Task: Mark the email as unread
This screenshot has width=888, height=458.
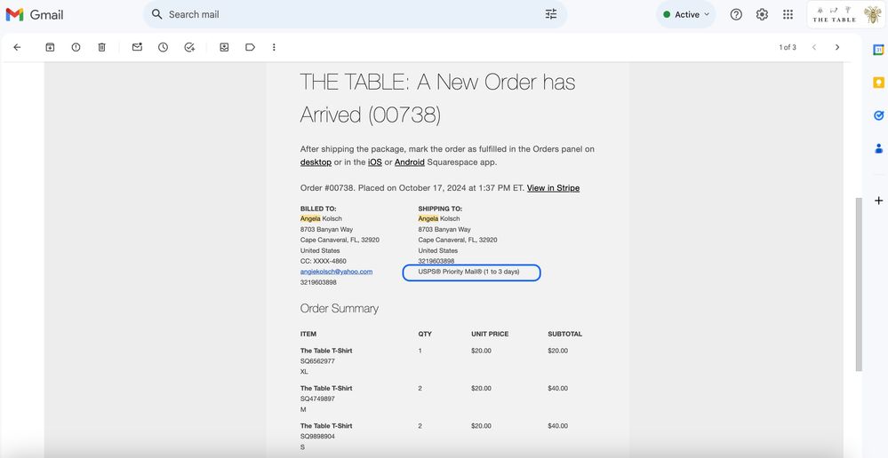Action: (x=137, y=47)
